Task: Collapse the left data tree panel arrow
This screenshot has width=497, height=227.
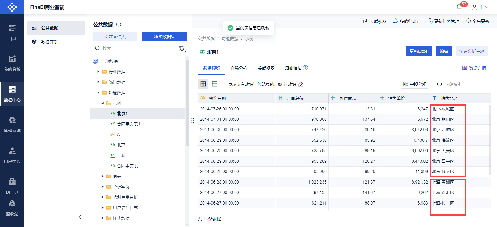Action: pyautogui.click(x=80, y=217)
